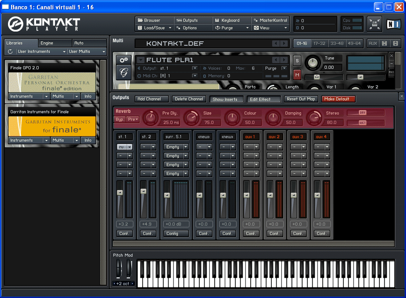Click Reset Out Map
Viewport: 406px width, 298px height.
(x=301, y=99)
